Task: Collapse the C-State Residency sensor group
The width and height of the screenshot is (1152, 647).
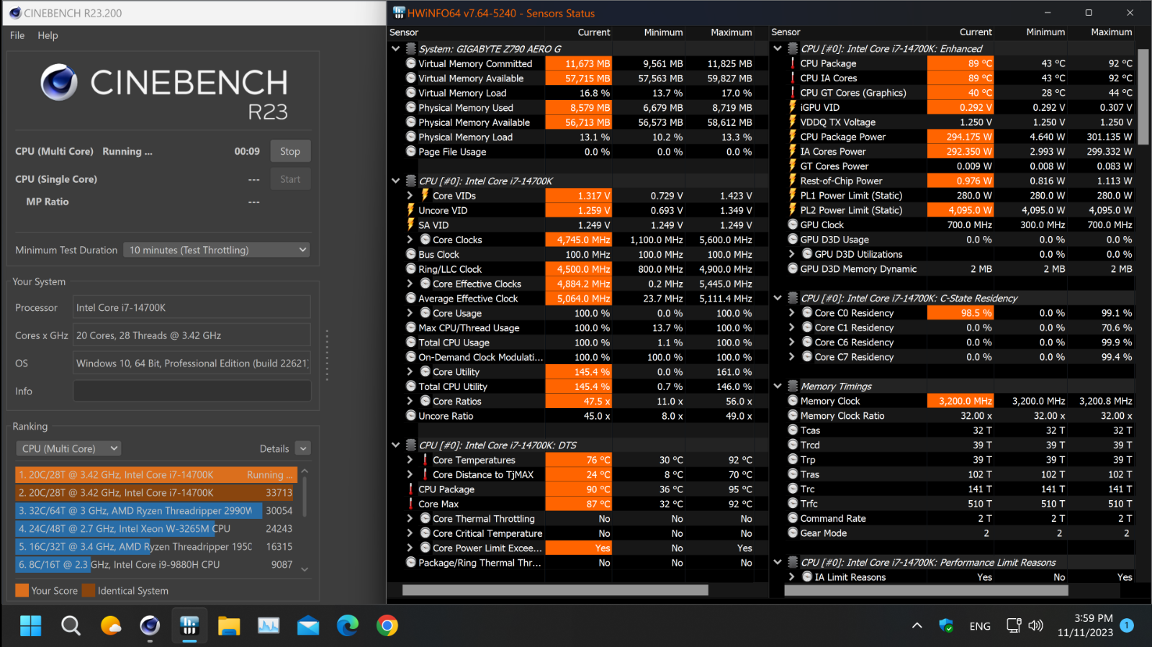Action: pos(778,298)
